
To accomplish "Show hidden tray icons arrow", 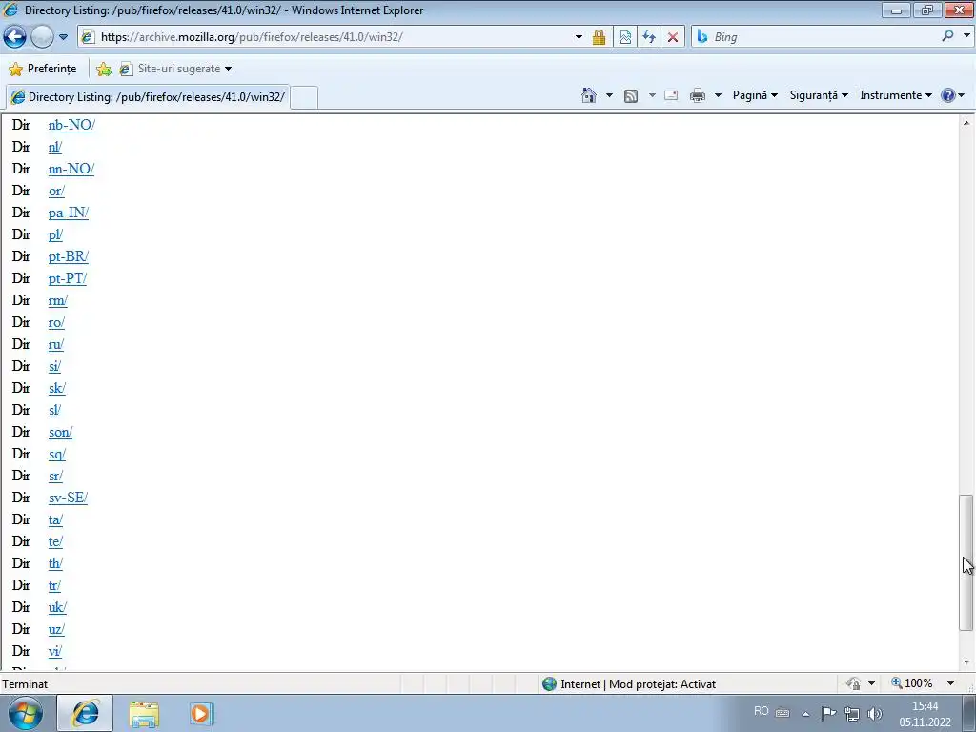I will click(x=805, y=713).
